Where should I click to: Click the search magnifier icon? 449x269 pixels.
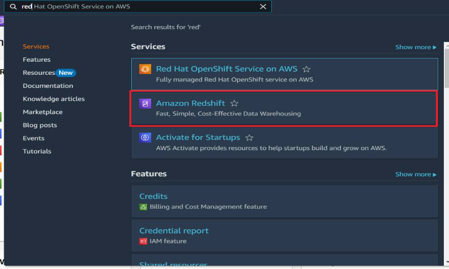(13, 7)
